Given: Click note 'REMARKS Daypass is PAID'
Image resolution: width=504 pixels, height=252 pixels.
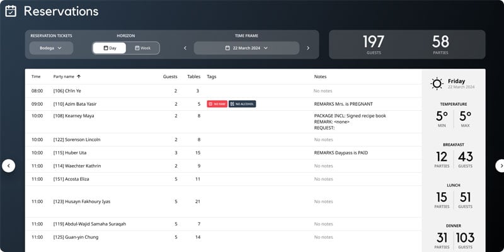Looking at the screenshot, I should 341,153.
